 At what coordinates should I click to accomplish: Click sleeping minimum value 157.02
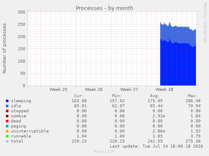click(117, 101)
